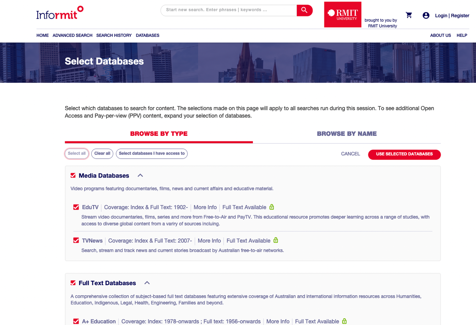Viewport: 476px width, 325px height.
Task: Open the Search History page
Action: pos(114,35)
